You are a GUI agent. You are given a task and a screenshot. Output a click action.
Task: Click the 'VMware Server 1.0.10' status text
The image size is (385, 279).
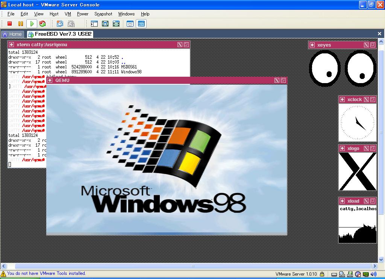296,274
